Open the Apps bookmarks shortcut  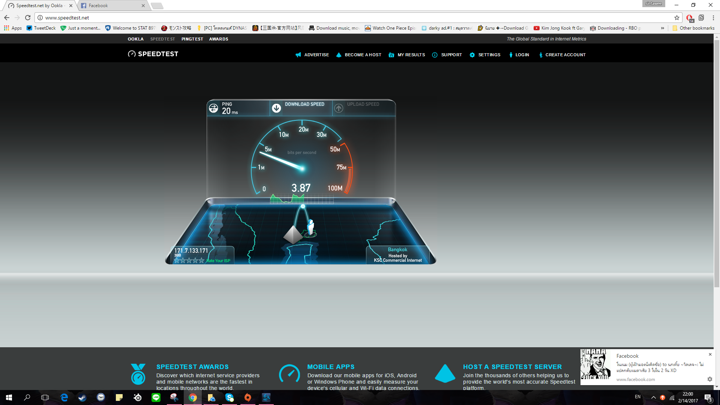13,28
